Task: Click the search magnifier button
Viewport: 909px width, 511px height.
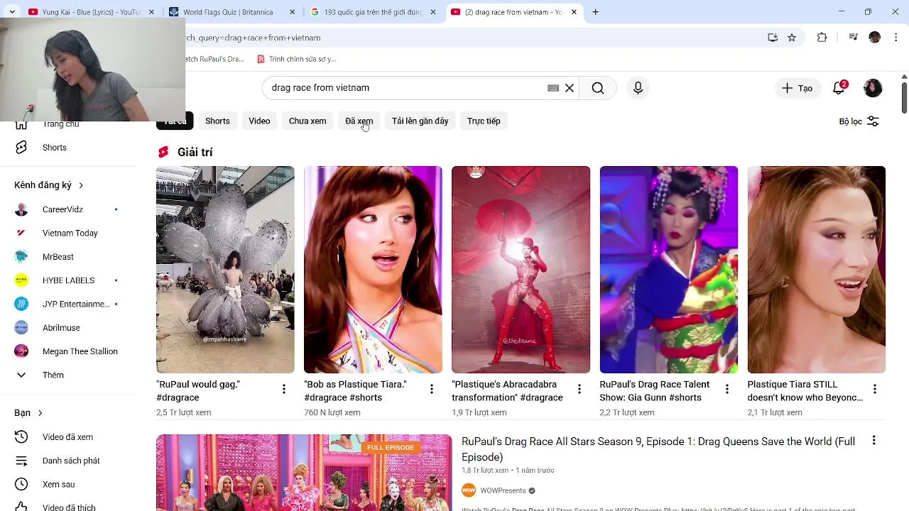Action: point(598,88)
